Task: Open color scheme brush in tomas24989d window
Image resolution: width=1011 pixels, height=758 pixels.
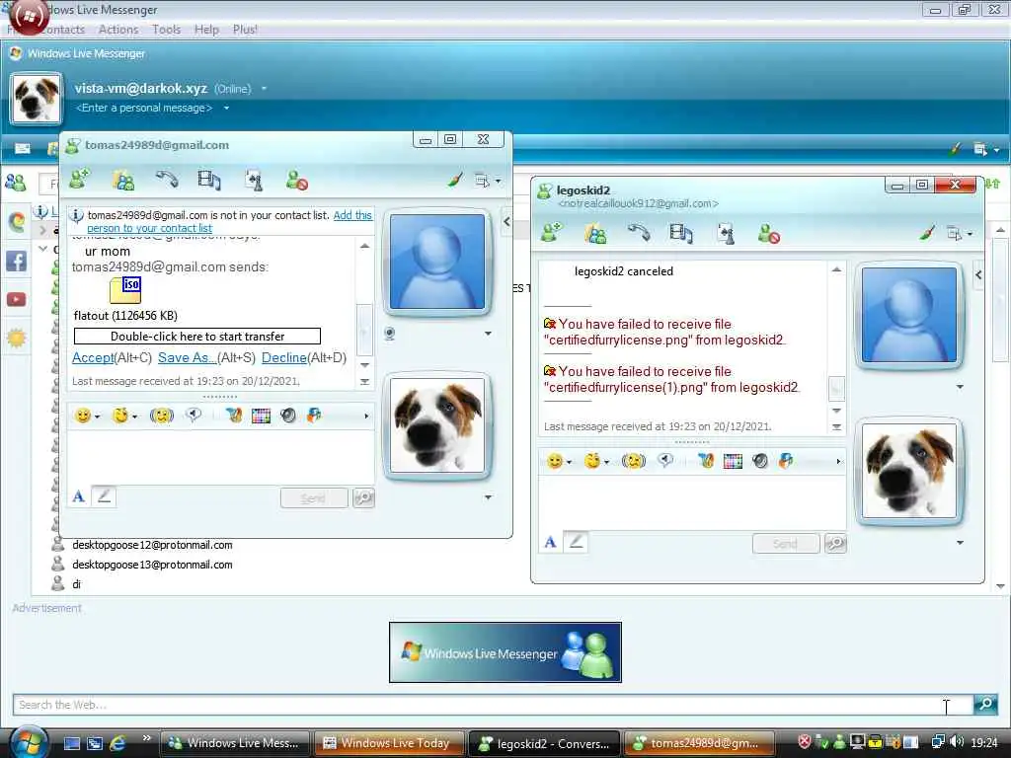Action: [456, 181]
